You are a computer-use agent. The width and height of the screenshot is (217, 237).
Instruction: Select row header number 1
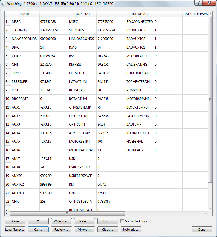7,22
